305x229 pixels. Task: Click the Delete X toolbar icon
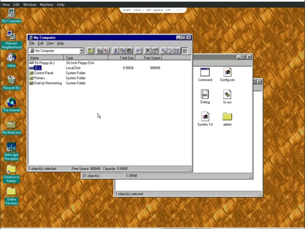[x=148, y=51]
